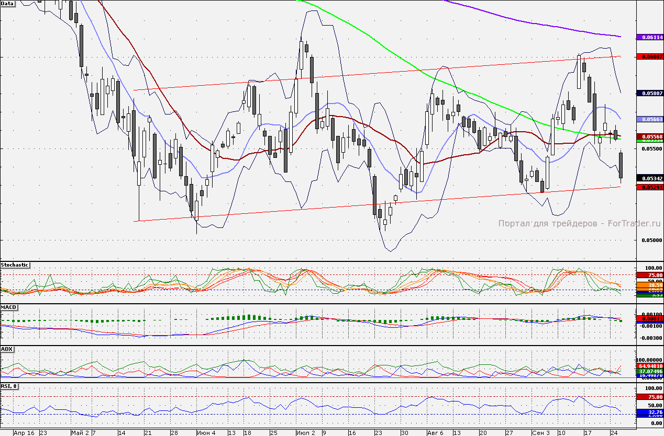The image size is (664, 436).
Task: Click the red 0.05291 price tag
Action: coord(650,187)
